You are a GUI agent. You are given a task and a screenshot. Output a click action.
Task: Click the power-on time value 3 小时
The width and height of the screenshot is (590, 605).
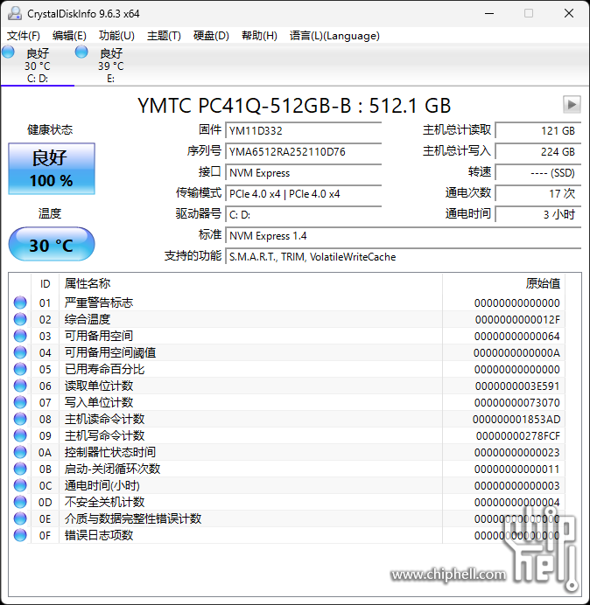click(x=537, y=214)
